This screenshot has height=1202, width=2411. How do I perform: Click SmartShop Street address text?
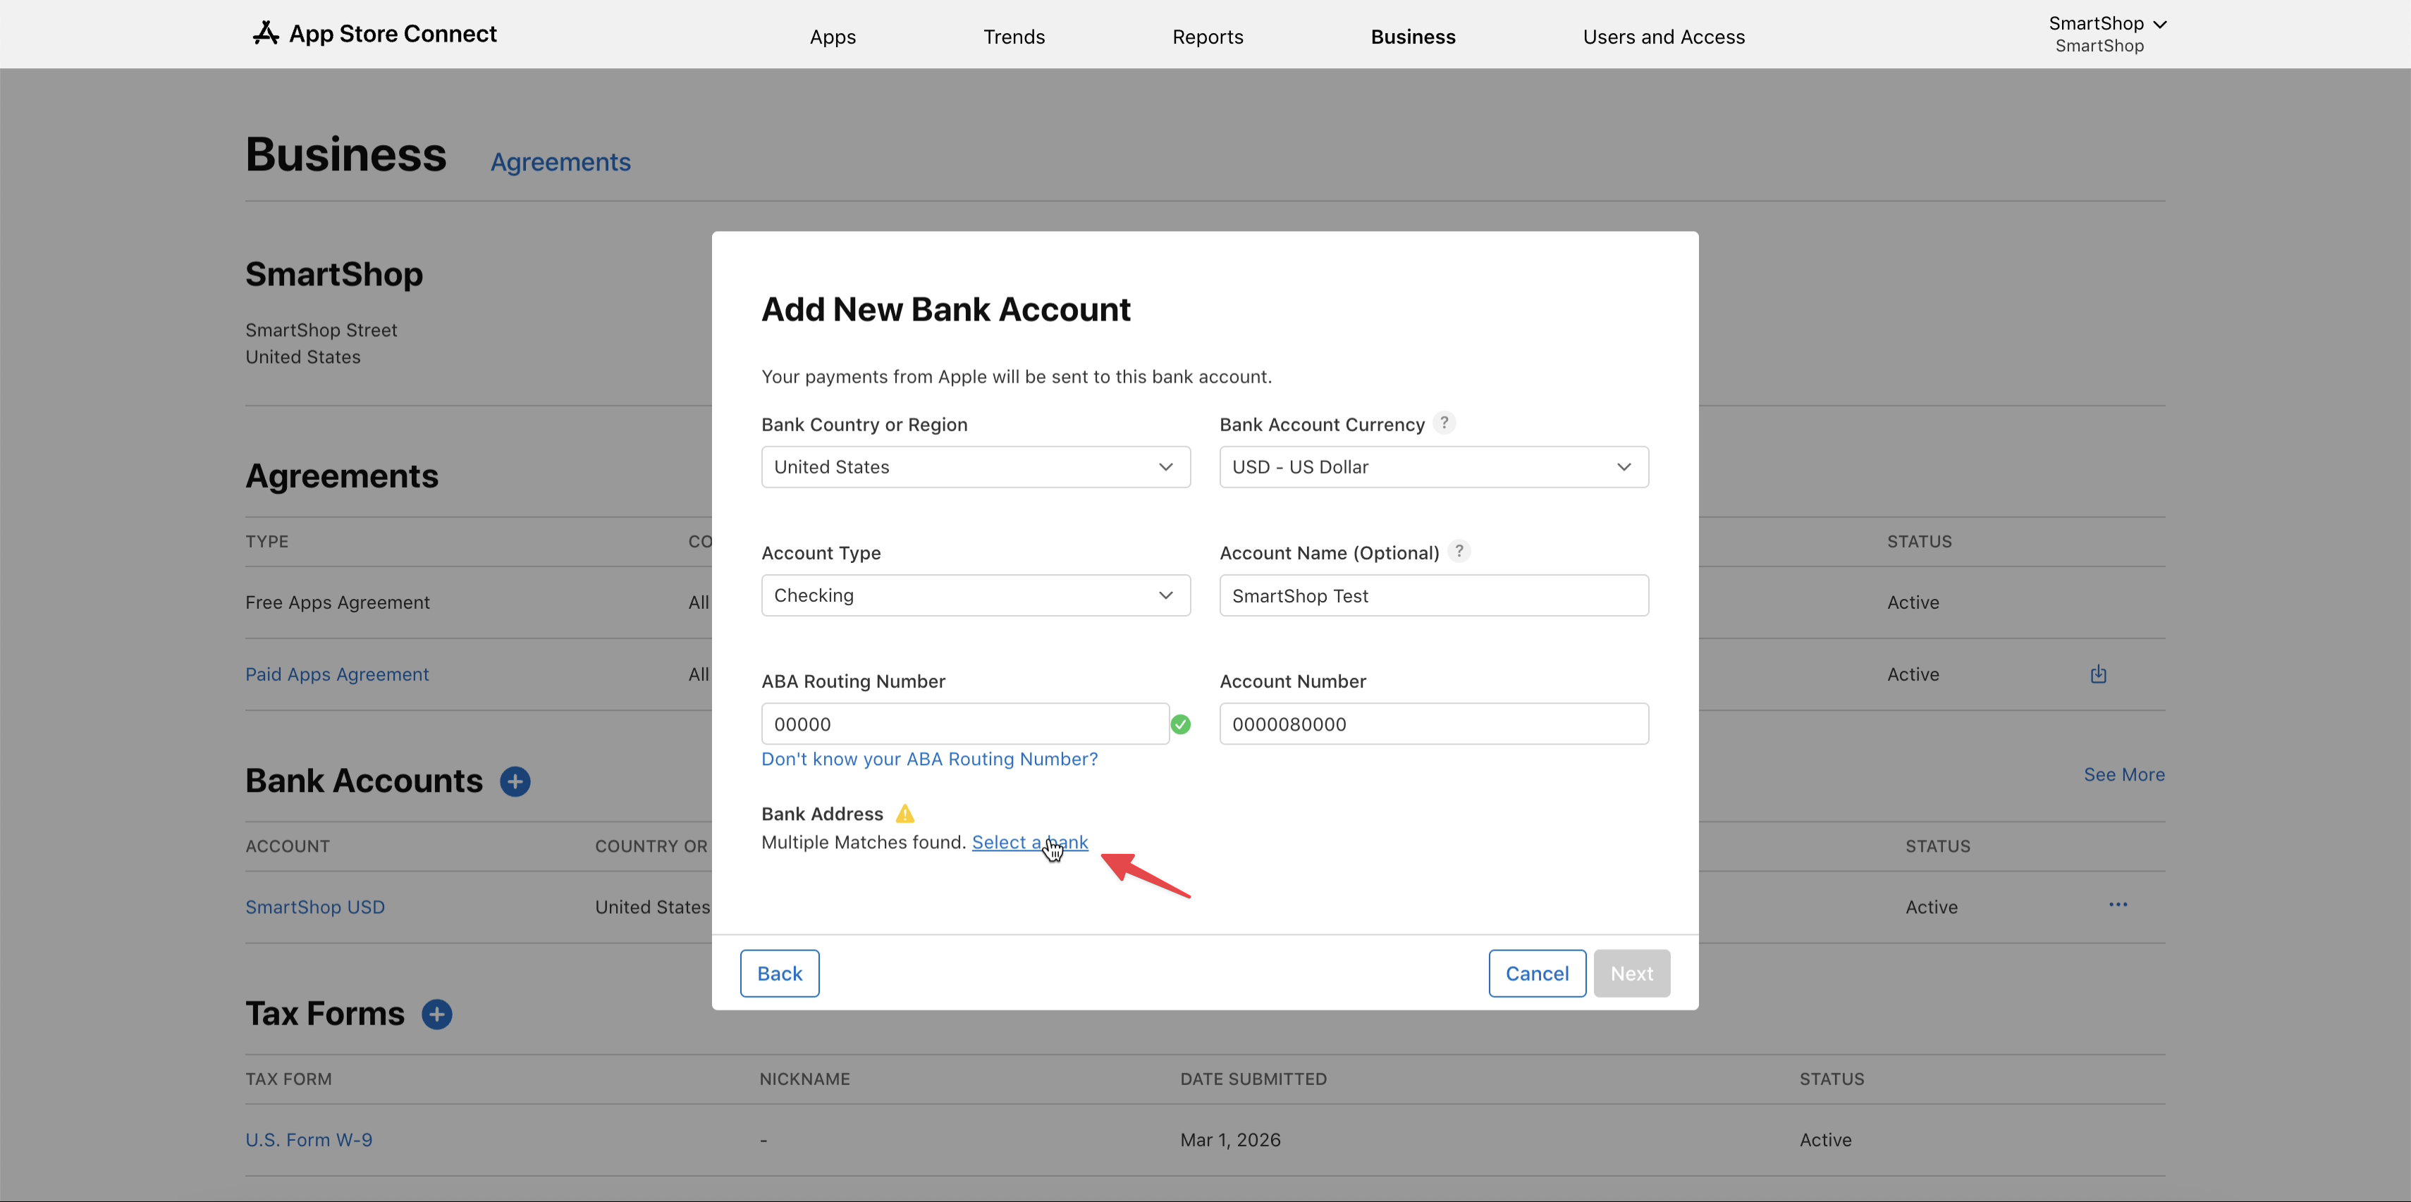click(x=321, y=330)
